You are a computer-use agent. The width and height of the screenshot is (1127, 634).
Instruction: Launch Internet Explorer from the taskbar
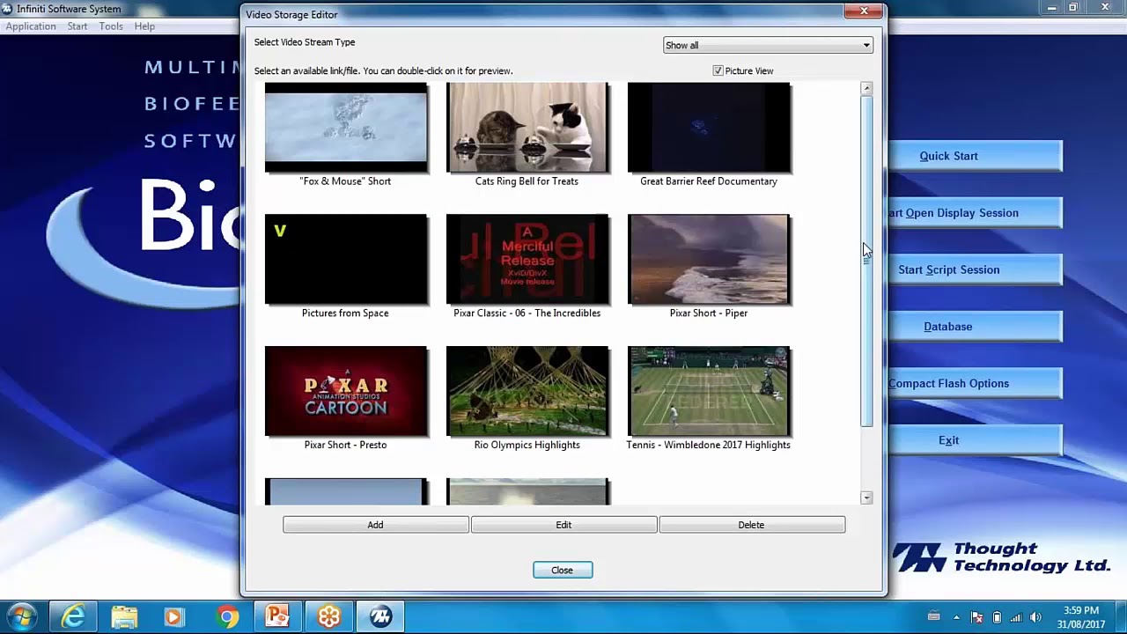pos(73,617)
